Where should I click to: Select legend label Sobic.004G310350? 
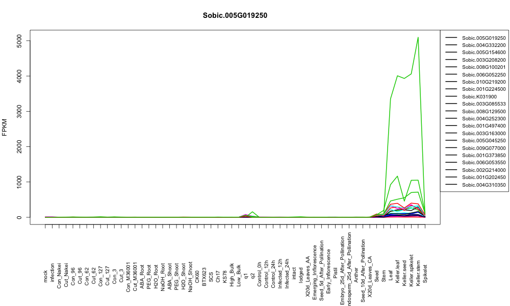pos(483,185)
